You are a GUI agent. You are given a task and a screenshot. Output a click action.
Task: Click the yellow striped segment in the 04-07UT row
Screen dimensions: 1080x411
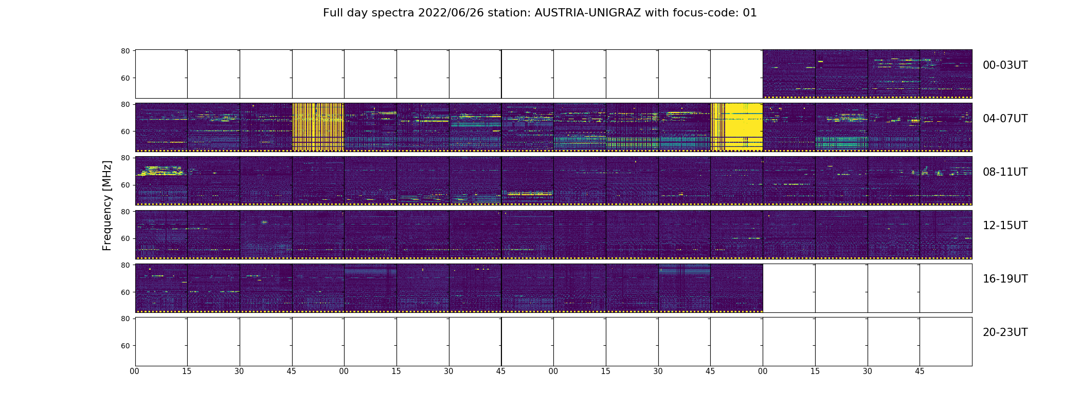(318, 127)
